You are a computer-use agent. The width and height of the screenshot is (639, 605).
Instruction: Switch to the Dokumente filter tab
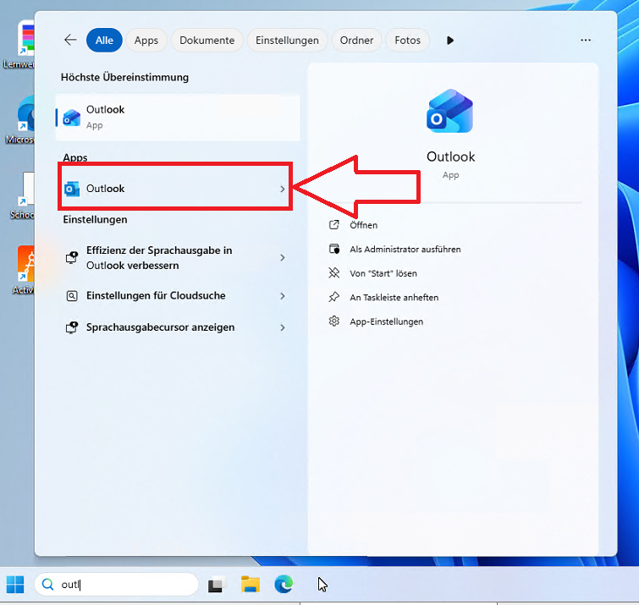[x=207, y=40]
